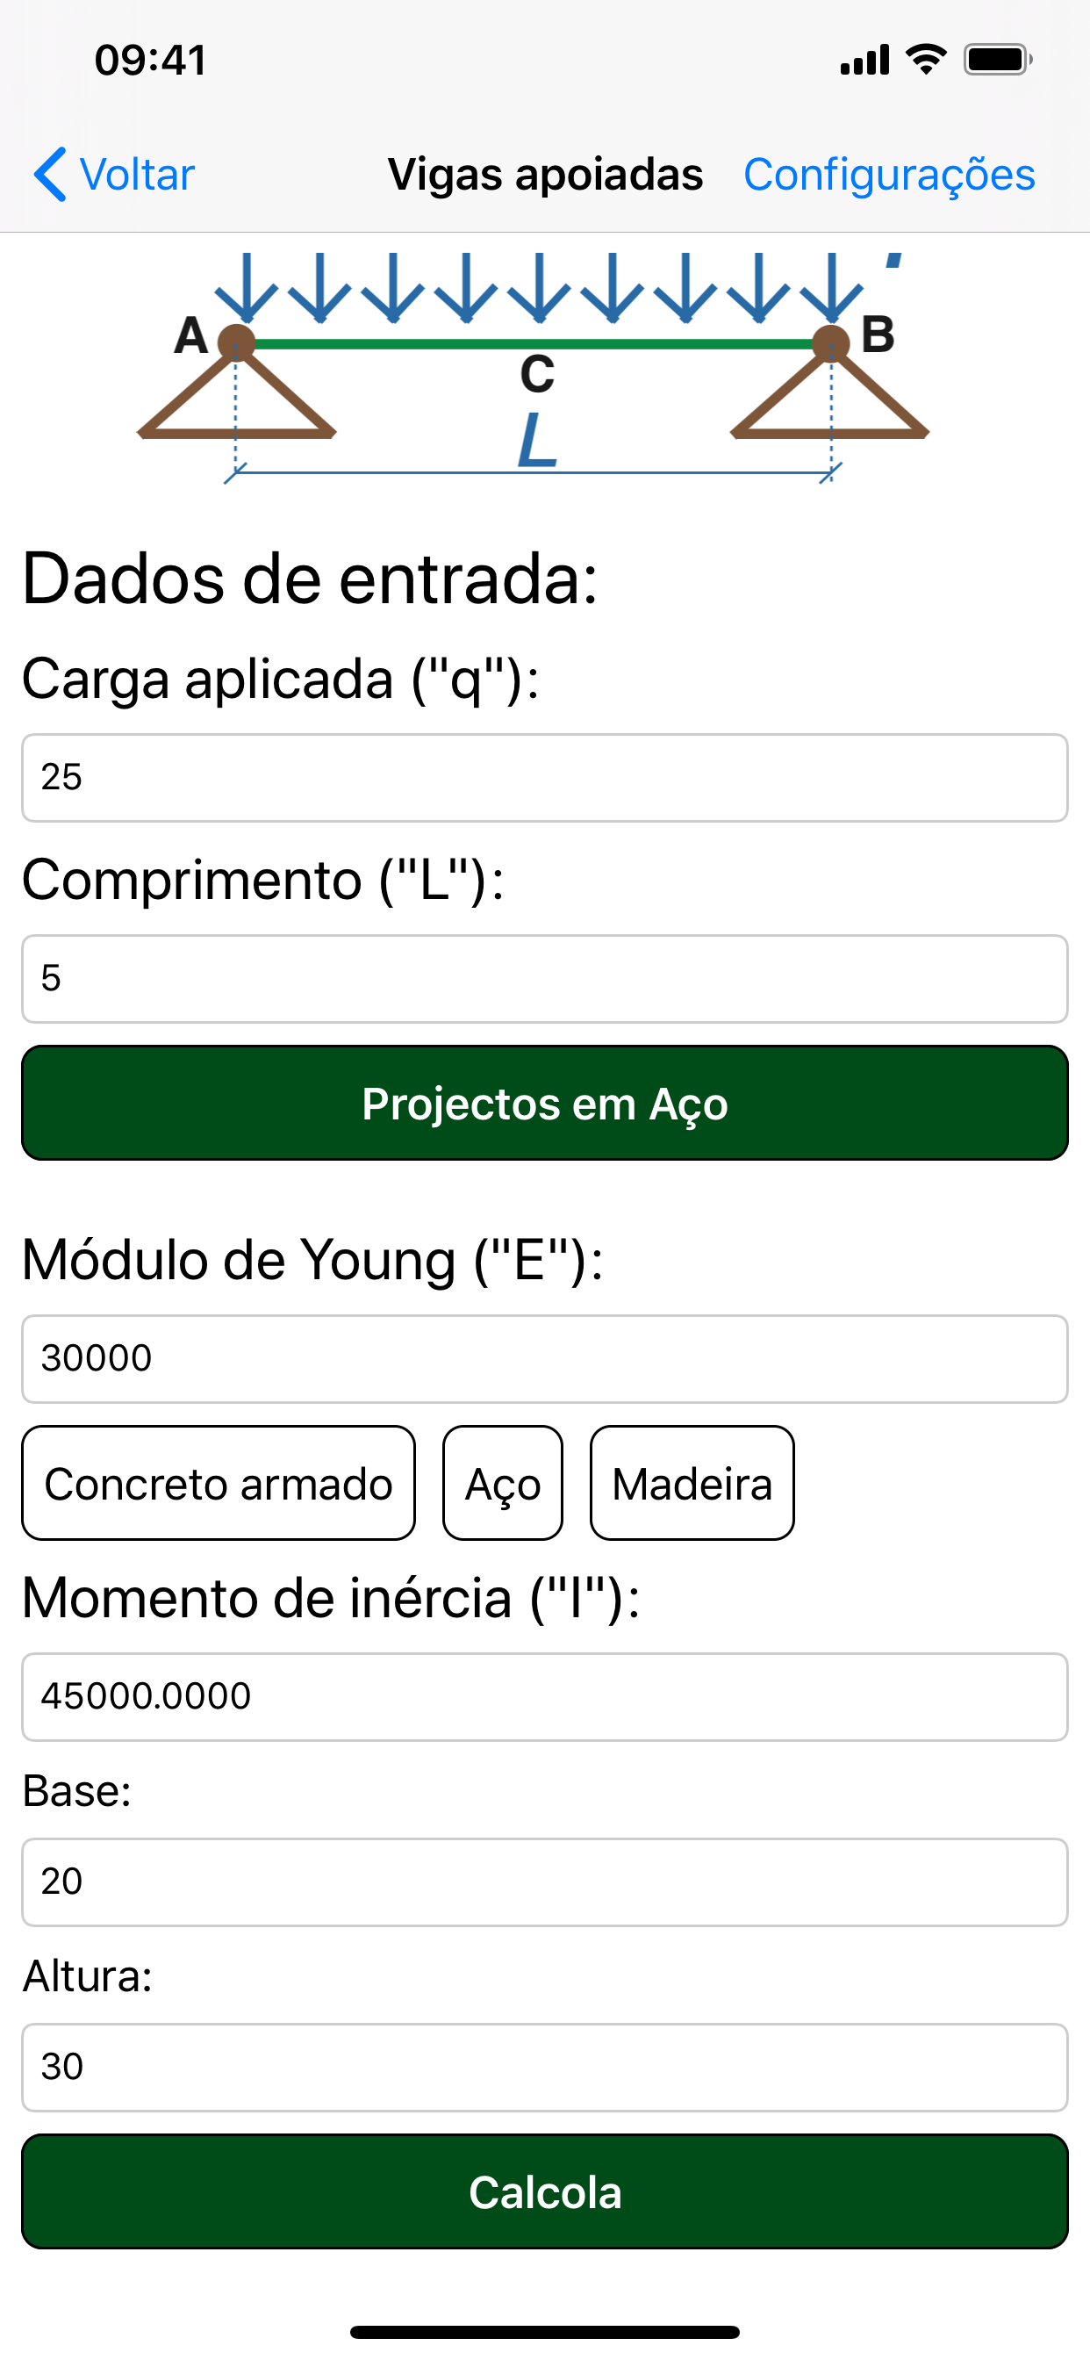Select Aço material preset
1090x2360 pixels.
tap(503, 1483)
